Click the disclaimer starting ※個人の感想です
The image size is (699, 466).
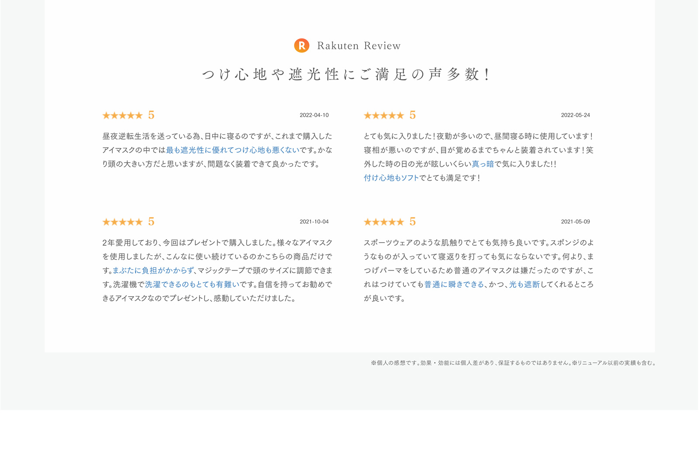tap(514, 363)
